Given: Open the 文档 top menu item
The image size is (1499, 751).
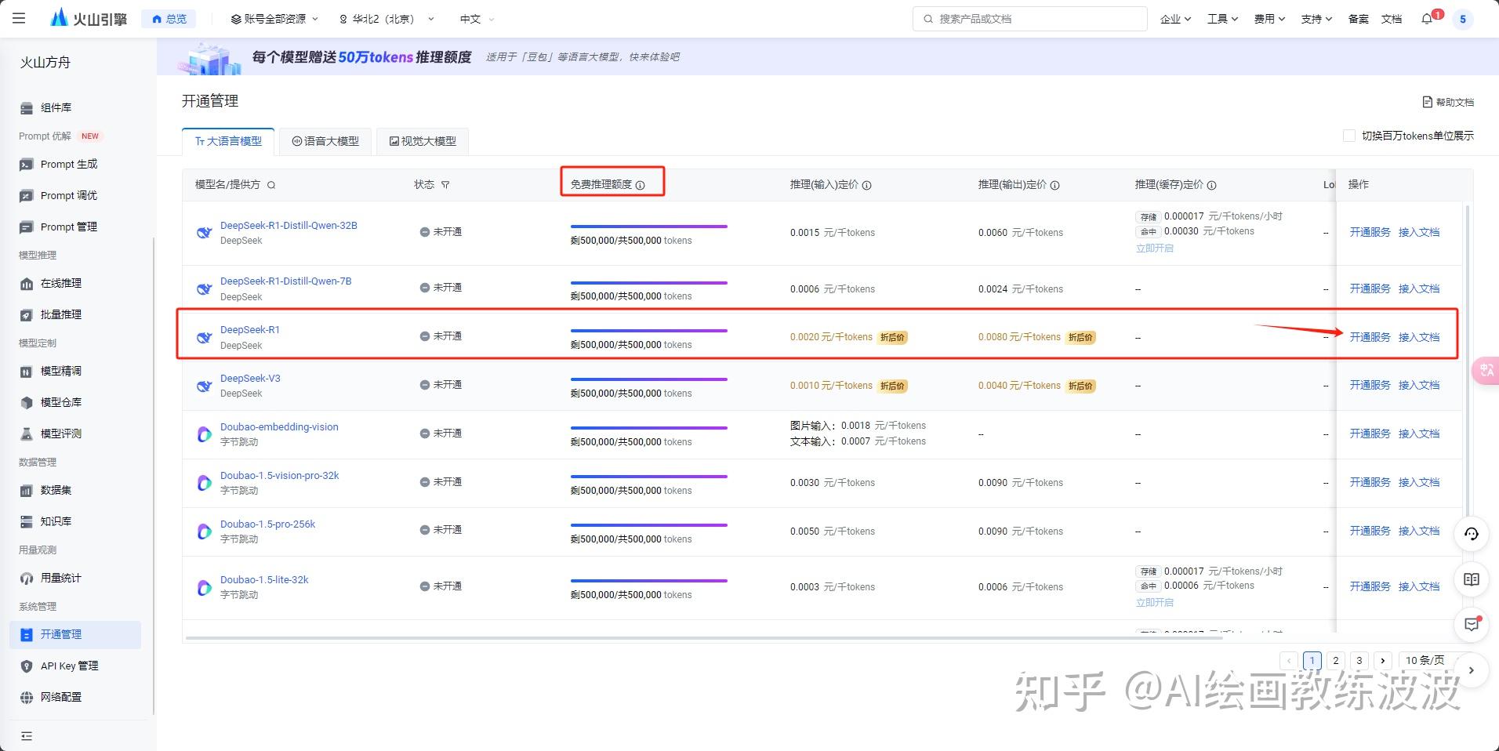Looking at the screenshot, I should [1392, 19].
